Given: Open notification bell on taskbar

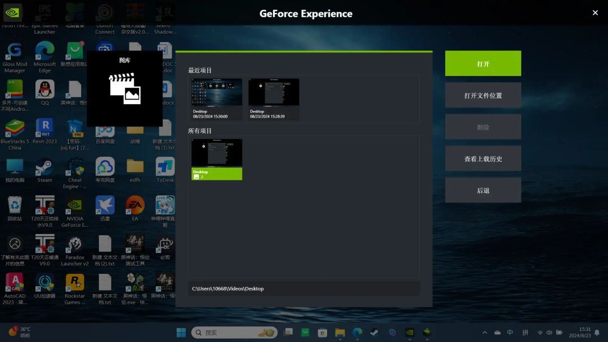Looking at the screenshot, I should (x=597, y=332).
